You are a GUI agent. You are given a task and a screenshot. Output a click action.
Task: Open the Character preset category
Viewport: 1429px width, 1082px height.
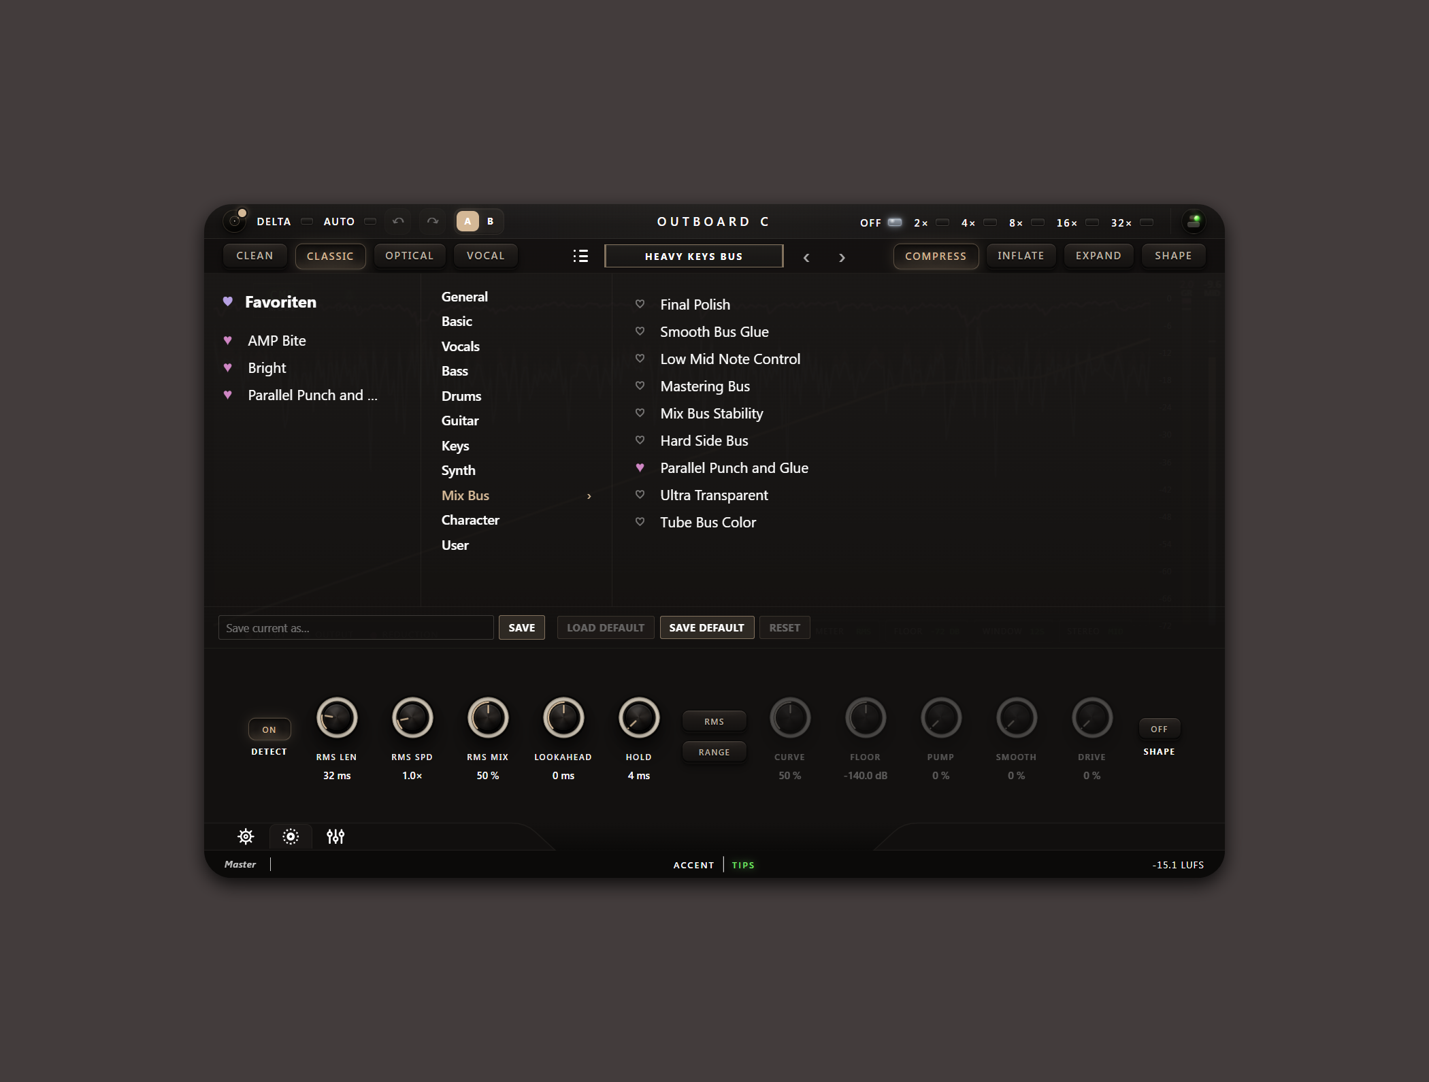click(470, 520)
